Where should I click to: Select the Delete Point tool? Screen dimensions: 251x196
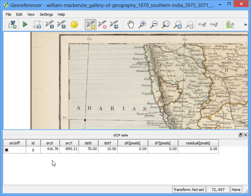(x=102, y=24)
